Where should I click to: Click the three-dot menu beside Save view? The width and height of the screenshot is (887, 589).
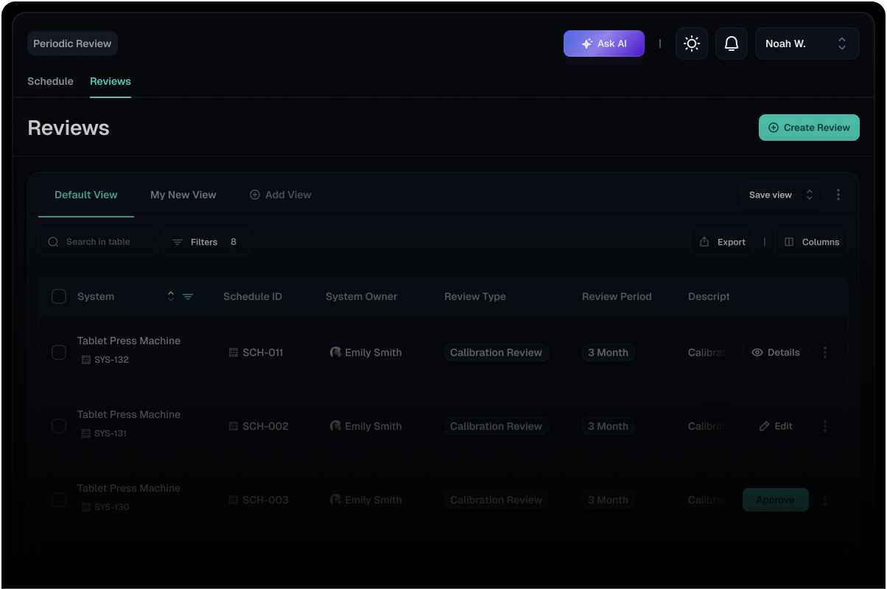coord(838,195)
